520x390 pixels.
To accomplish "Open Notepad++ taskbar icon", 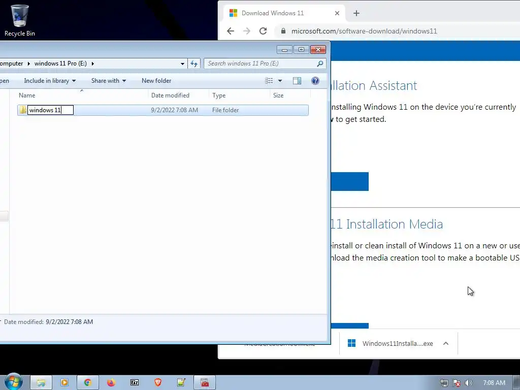I will 181,383.
